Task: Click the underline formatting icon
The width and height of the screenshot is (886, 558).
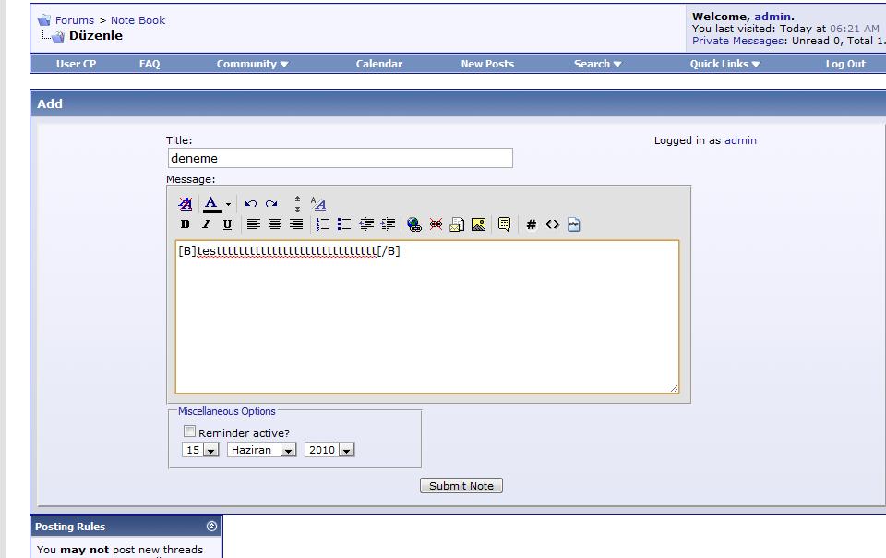Action: (x=227, y=224)
